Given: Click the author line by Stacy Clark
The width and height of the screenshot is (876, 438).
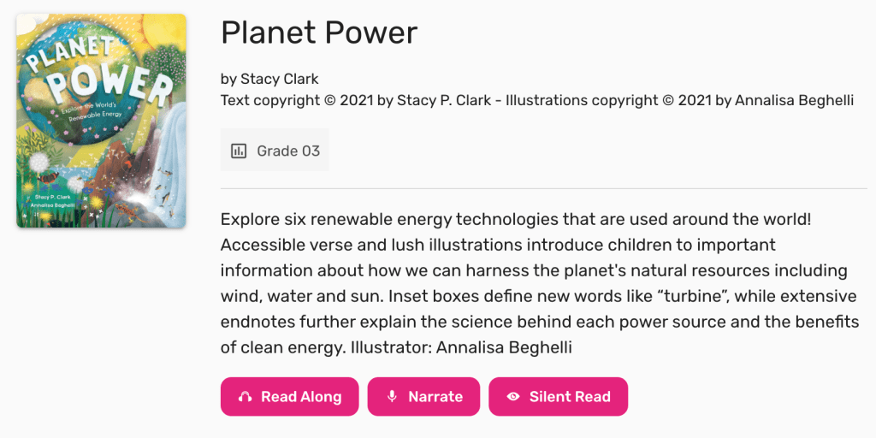Looking at the screenshot, I should (269, 79).
